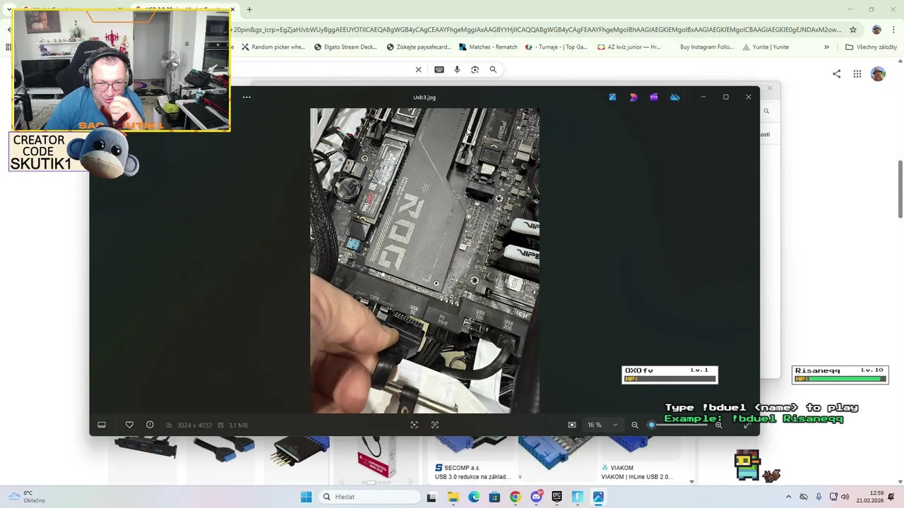Open on-screen keyboard in Google search box
Screen dimensions: 904x508
point(439,69)
